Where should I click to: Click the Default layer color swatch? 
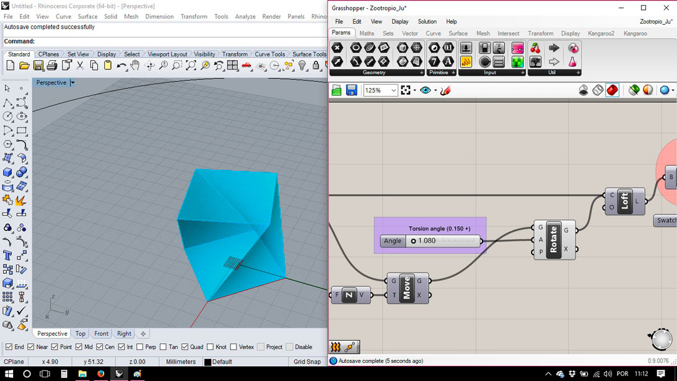207,362
